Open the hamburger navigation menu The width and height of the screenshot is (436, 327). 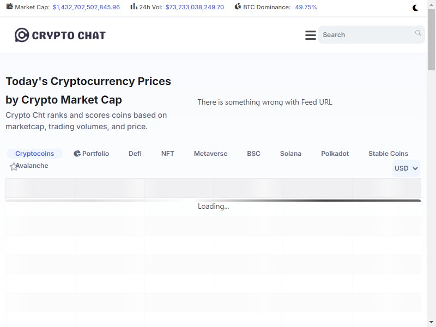311,35
